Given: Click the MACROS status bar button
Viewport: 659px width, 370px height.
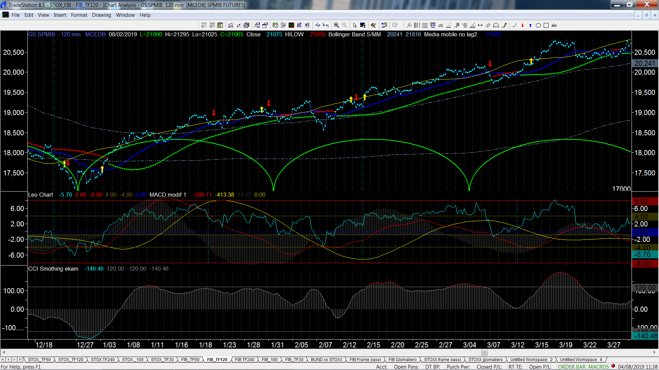Looking at the screenshot, I should tap(598, 367).
